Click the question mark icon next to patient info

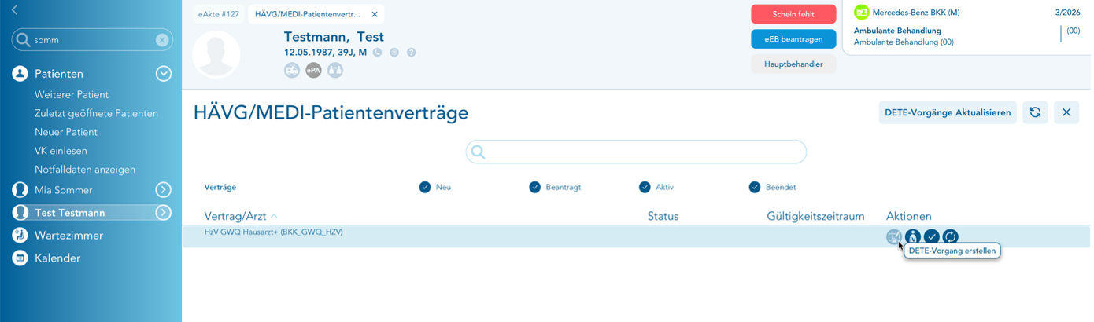(x=411, y=53)
